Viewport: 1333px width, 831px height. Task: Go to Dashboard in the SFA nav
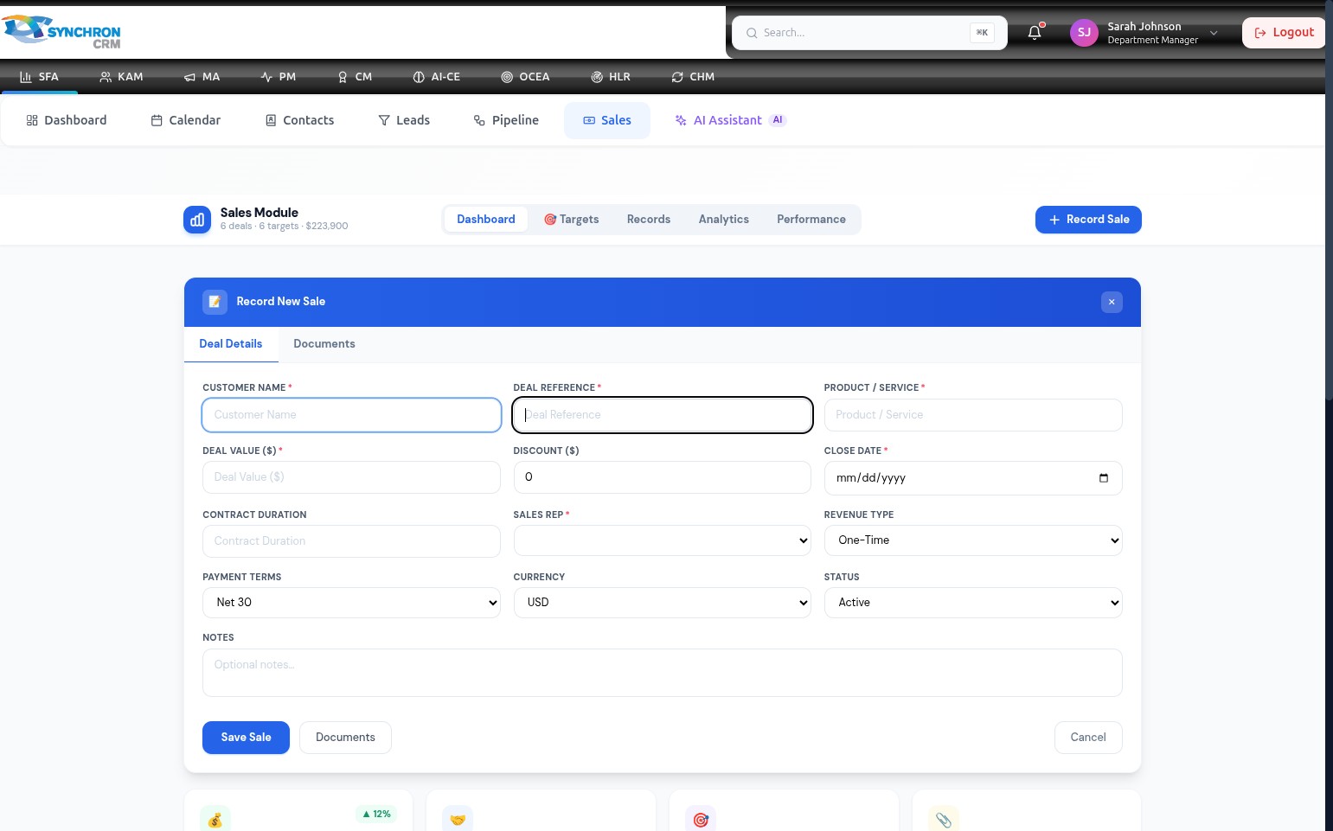pos(67,120)
